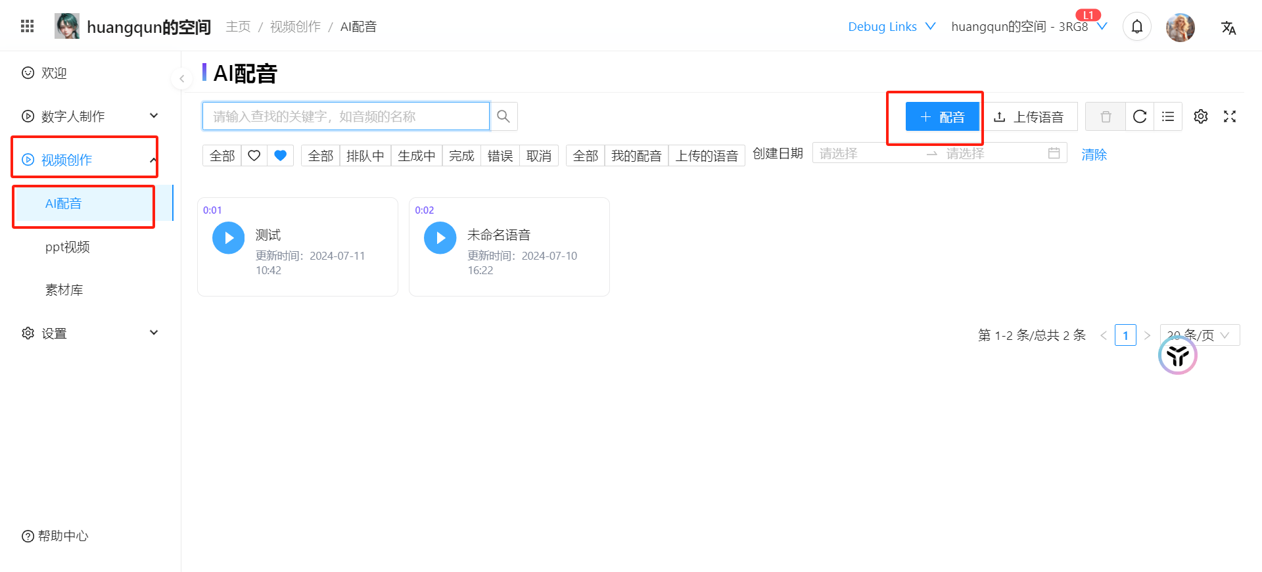
Task: Click the search magnifier icon
Action: (503, 116)
